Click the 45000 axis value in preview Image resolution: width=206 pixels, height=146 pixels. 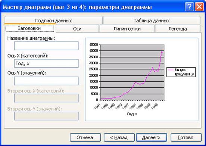[x=94, y=44]
